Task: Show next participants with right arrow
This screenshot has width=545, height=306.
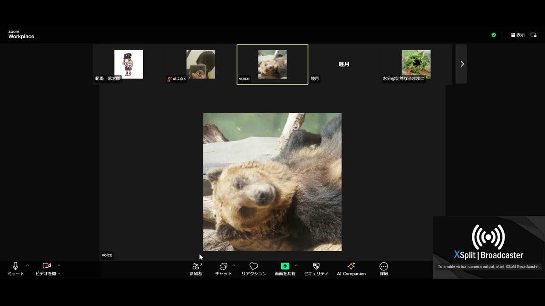Action: [x=462, y=64]
